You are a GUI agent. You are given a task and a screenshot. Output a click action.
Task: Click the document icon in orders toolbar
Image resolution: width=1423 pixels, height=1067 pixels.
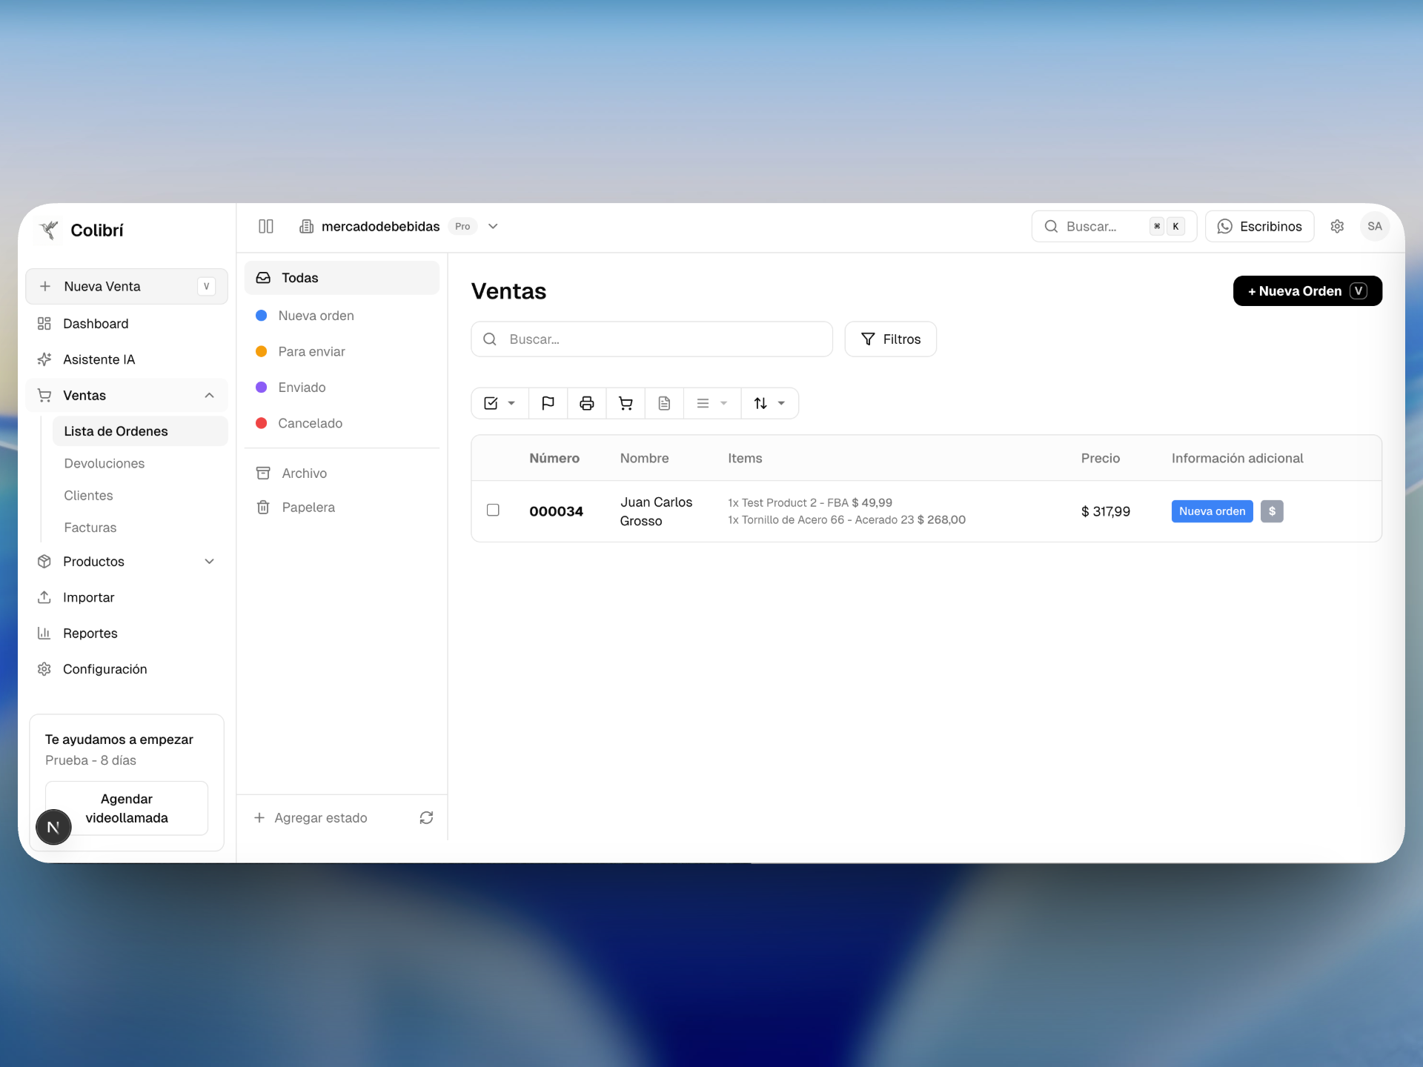pos(664,403)
